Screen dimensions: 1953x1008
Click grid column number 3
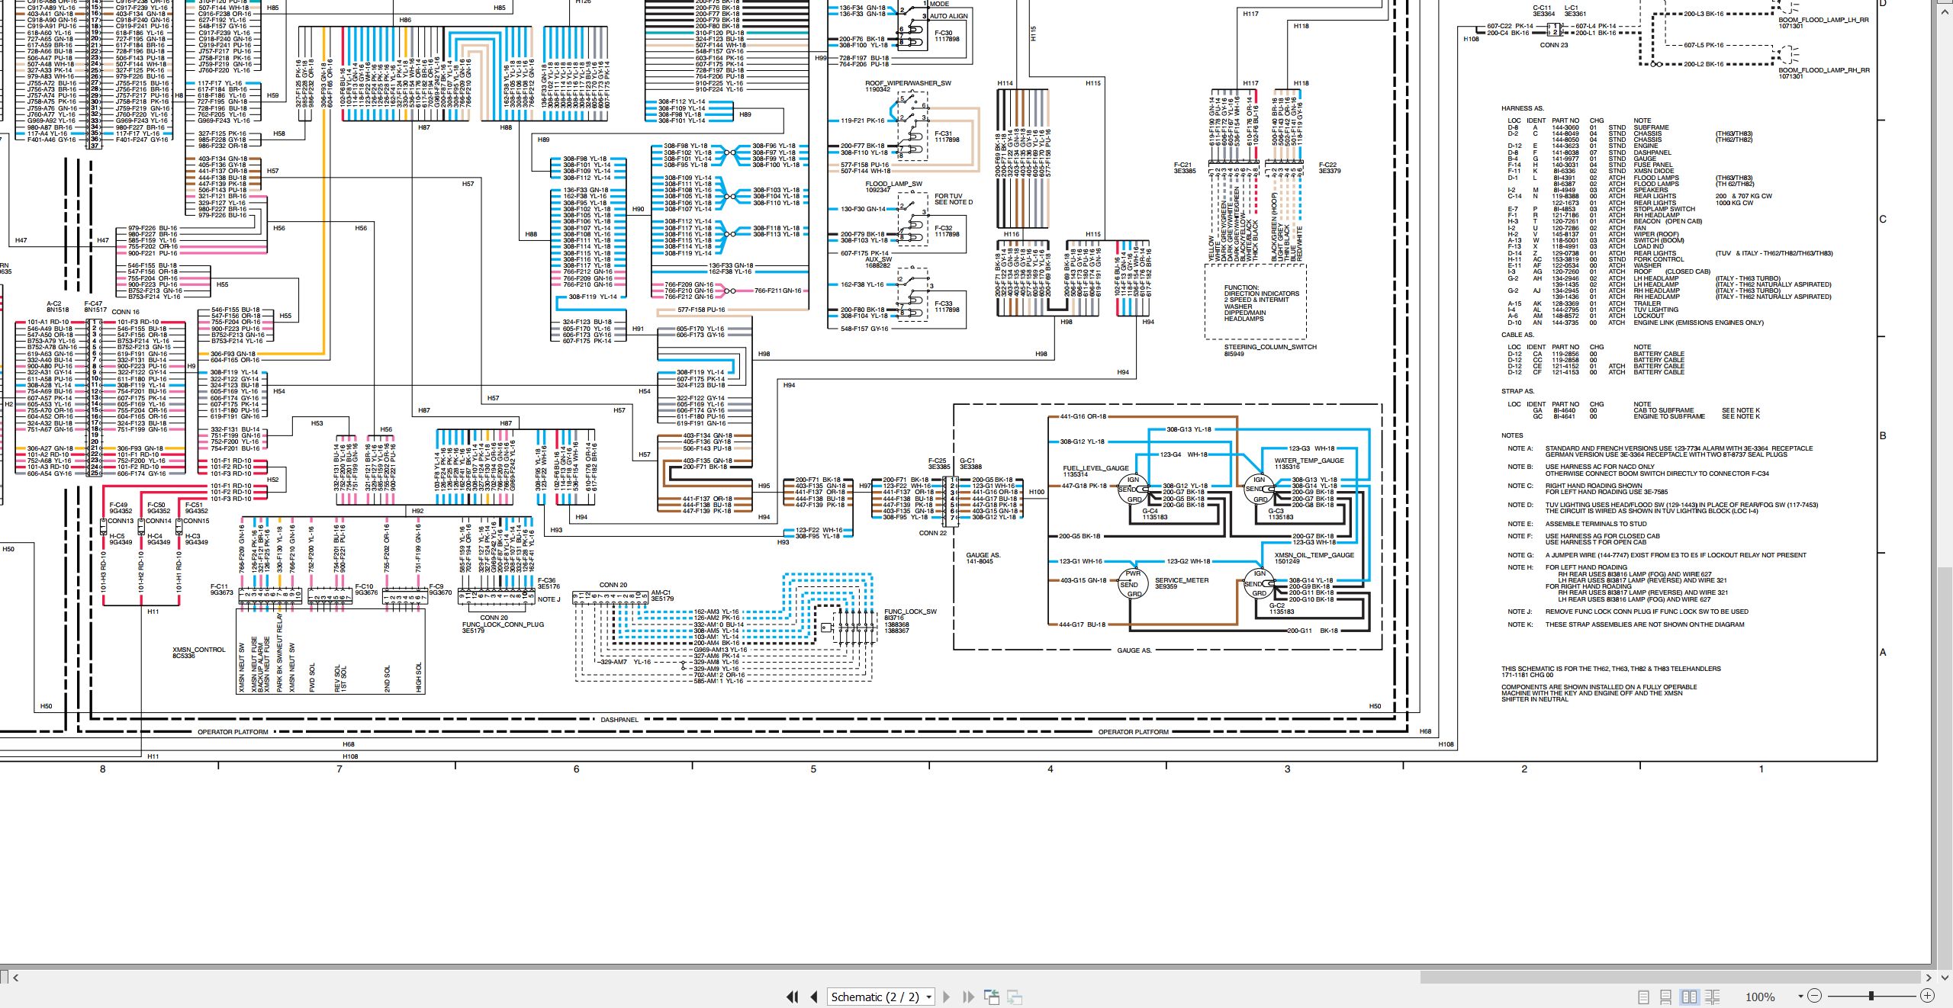1288,769
